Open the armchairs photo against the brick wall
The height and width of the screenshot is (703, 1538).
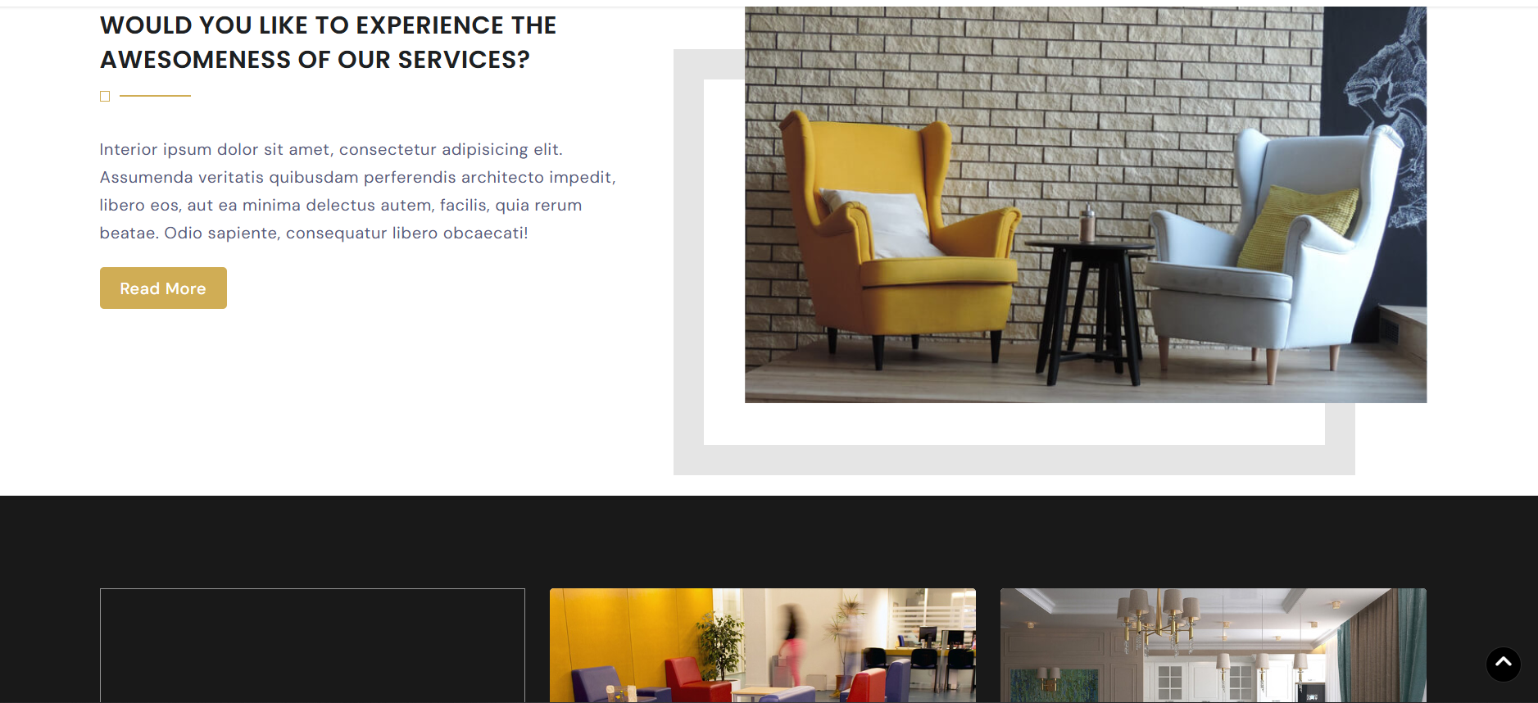pyautogui.click(x=1086, y=204)
